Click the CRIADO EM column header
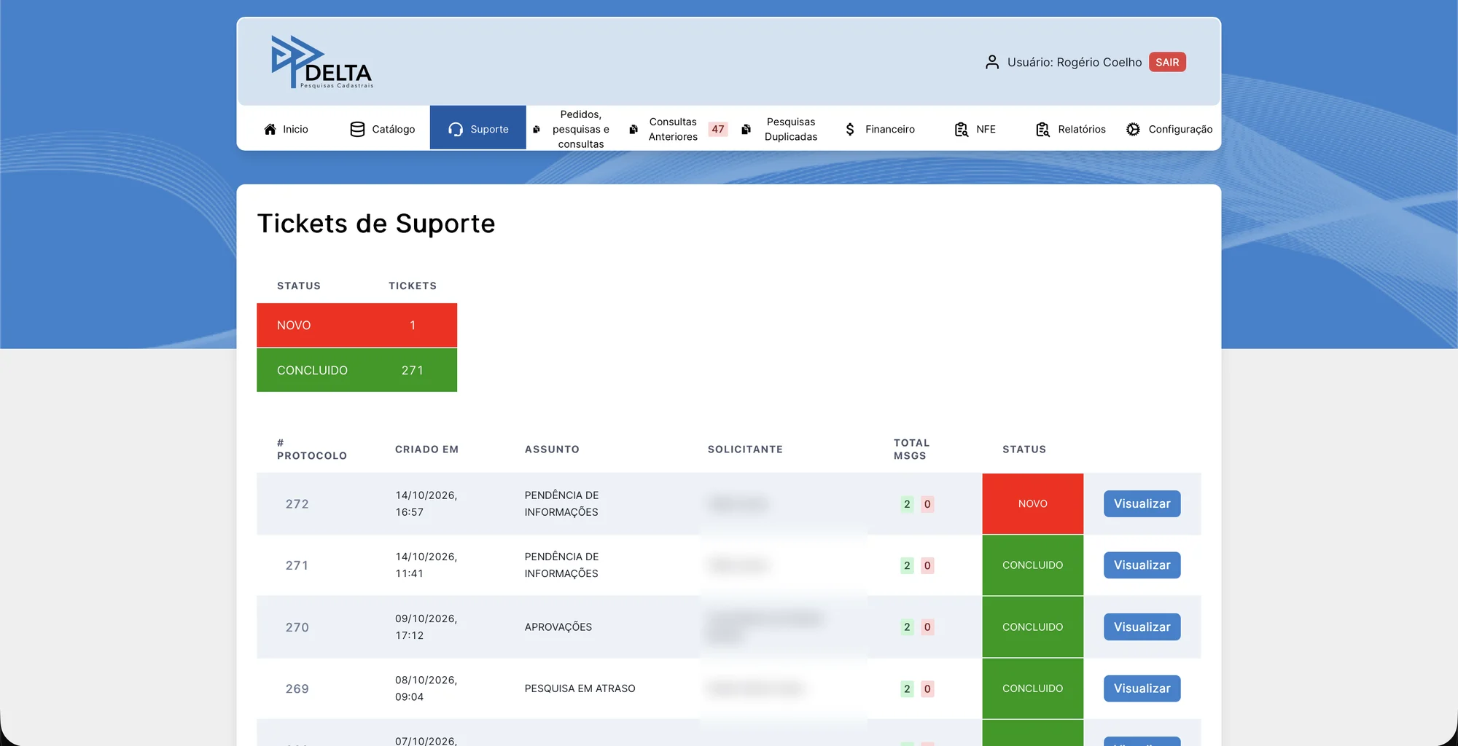 (426, 449)
